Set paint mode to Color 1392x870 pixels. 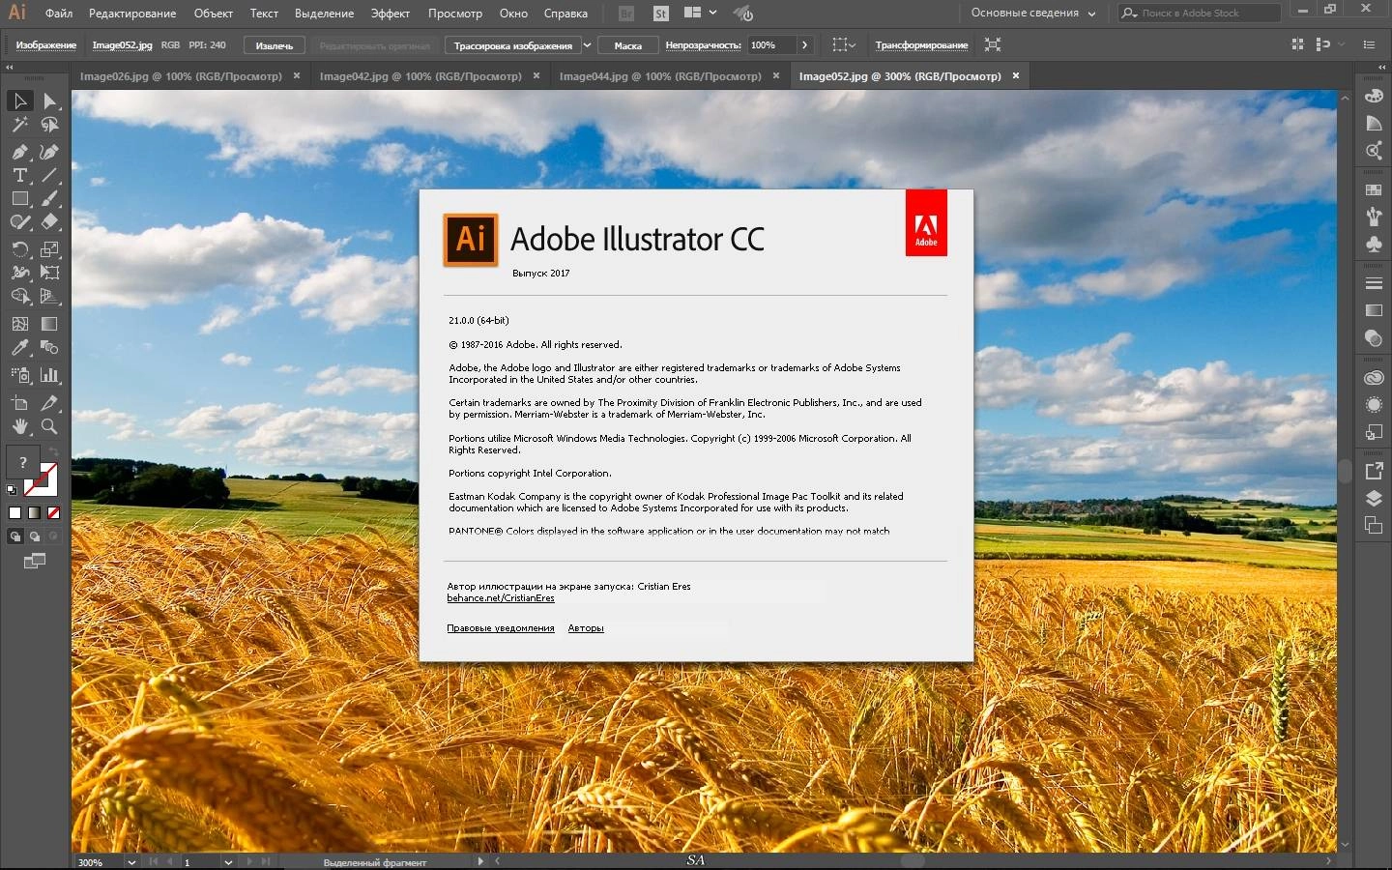(14, 513)
